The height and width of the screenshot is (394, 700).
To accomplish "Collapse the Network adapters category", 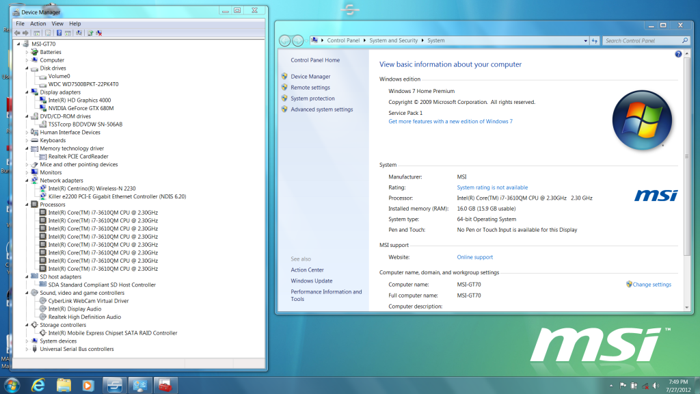I will point(27,181).
